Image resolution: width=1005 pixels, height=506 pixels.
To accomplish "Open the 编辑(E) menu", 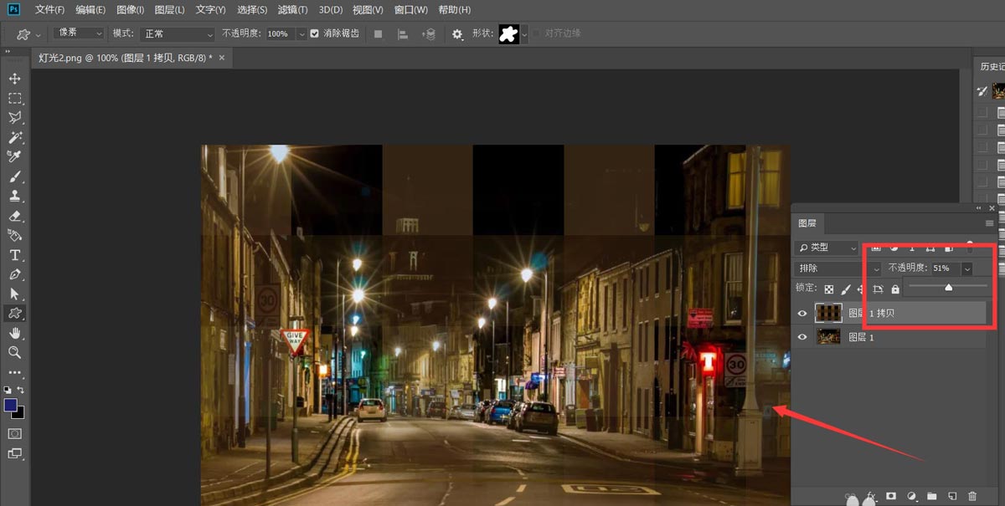I will coord(90,10).
